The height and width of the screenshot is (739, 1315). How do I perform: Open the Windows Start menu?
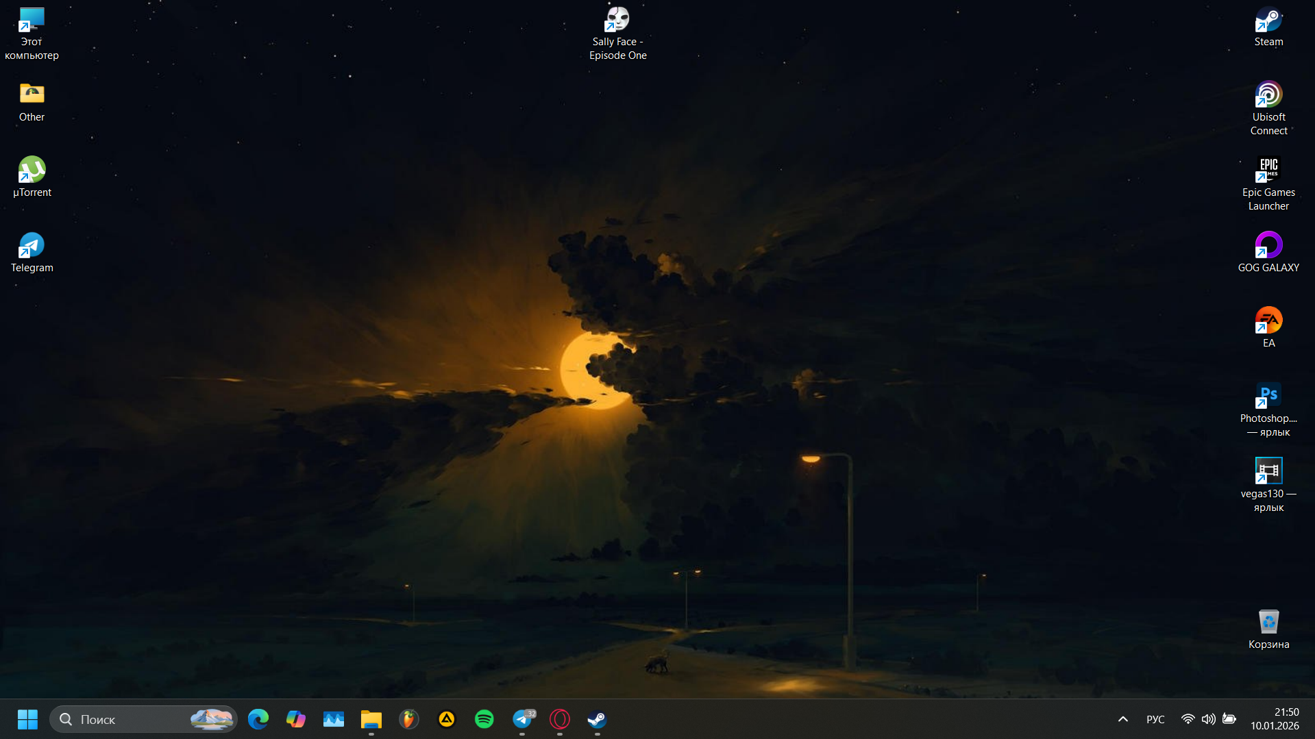click(27, 719)
